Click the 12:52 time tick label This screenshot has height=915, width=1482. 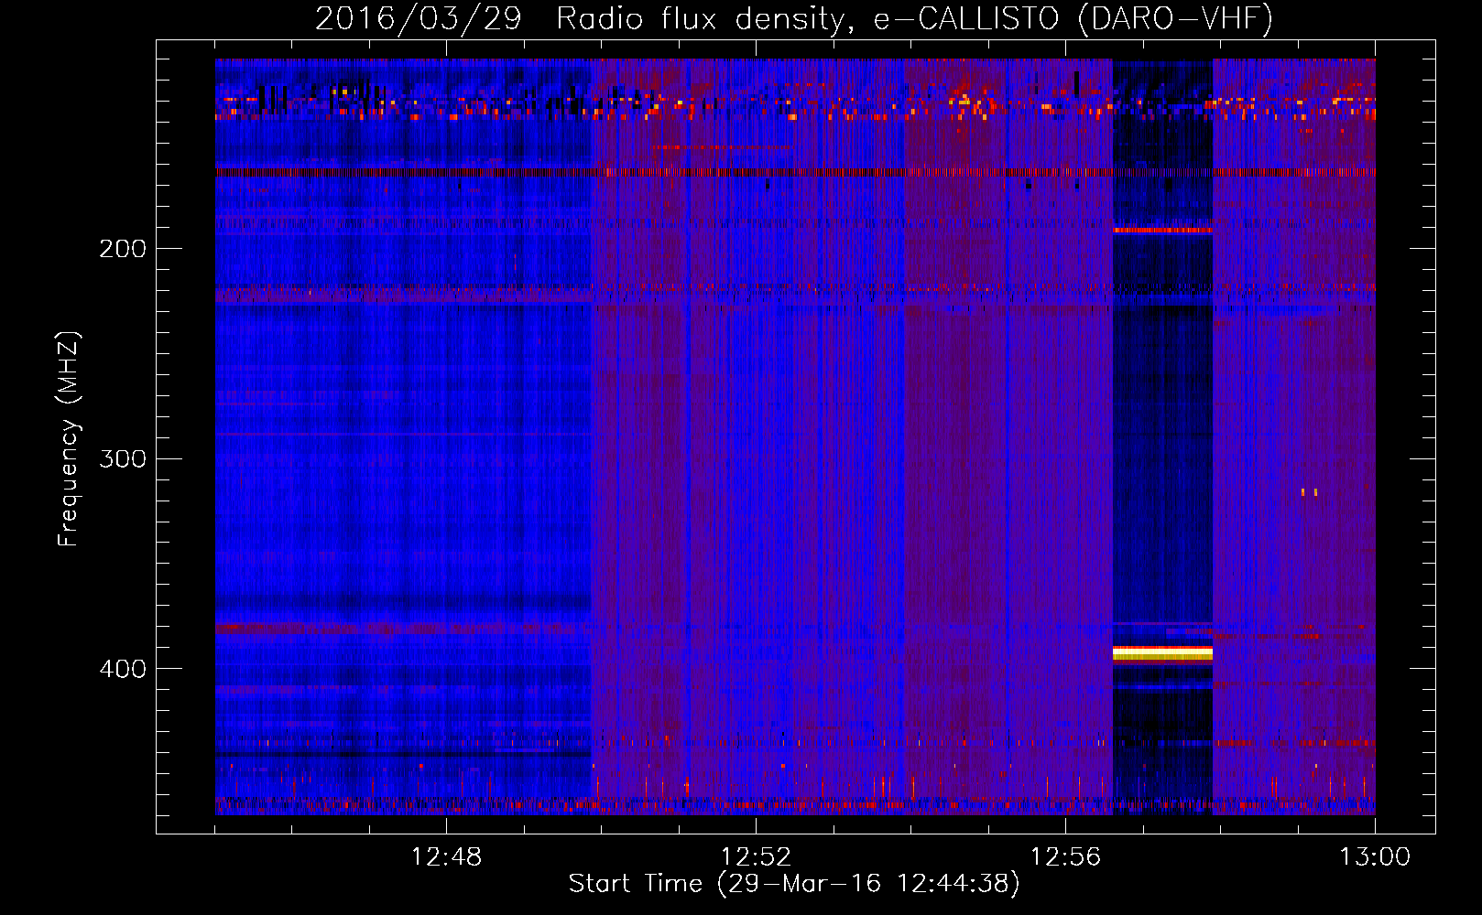pyautogui.click(x=756, y=856)
